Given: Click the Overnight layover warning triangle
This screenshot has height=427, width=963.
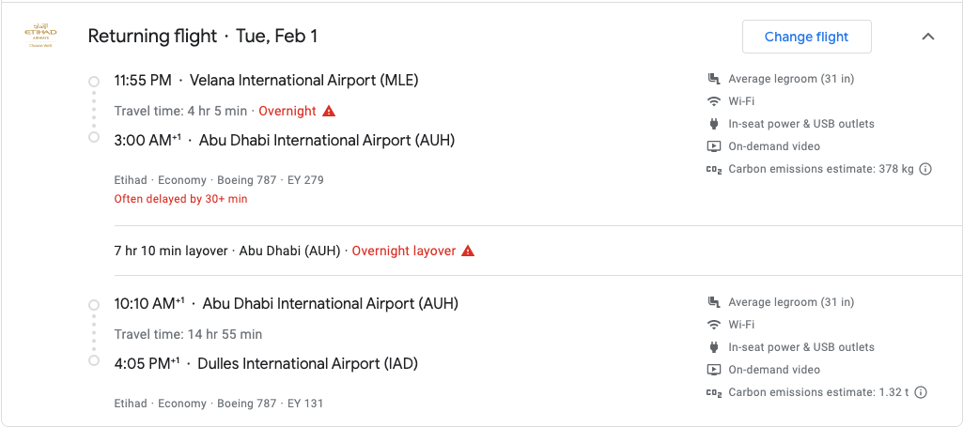Looking at the screenshot, I should click(468, 251).
